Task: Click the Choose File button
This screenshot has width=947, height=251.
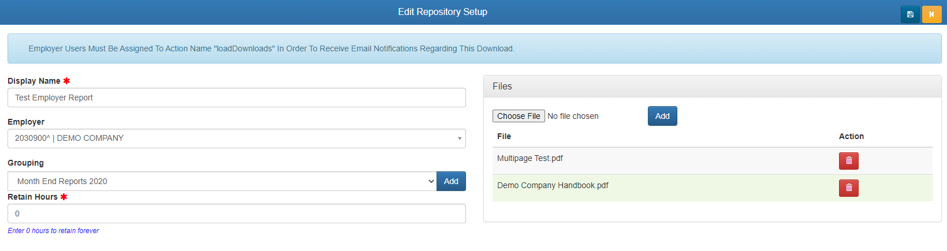Action: [x=519, y=116]
